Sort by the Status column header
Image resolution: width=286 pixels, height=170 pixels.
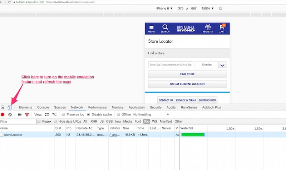(x=60, y=128)
